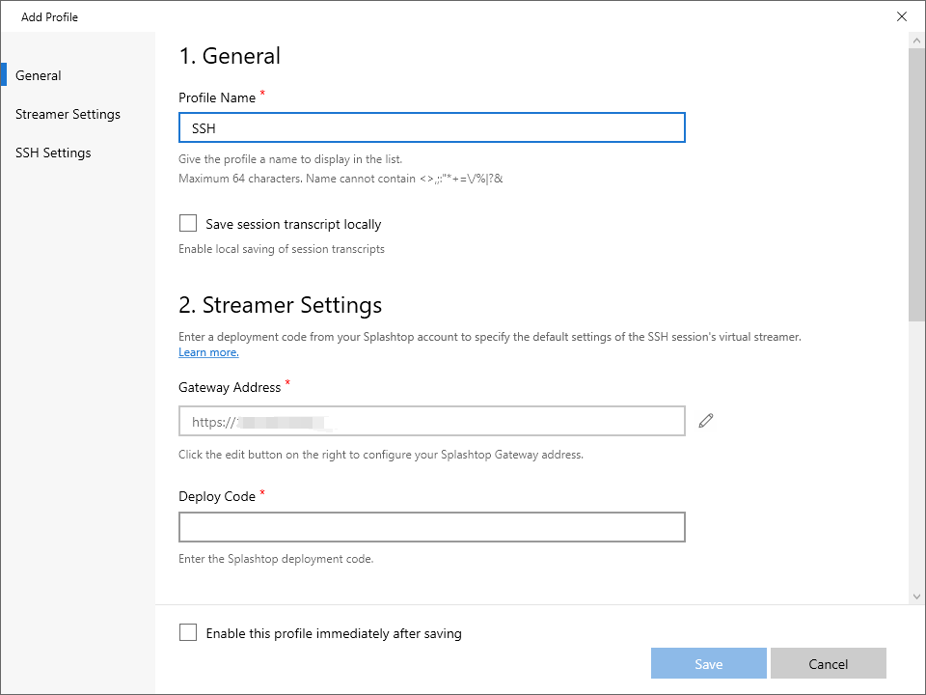Click the pencil icon to edit Gateway Address
926x695 pixels.
(705, 420)
